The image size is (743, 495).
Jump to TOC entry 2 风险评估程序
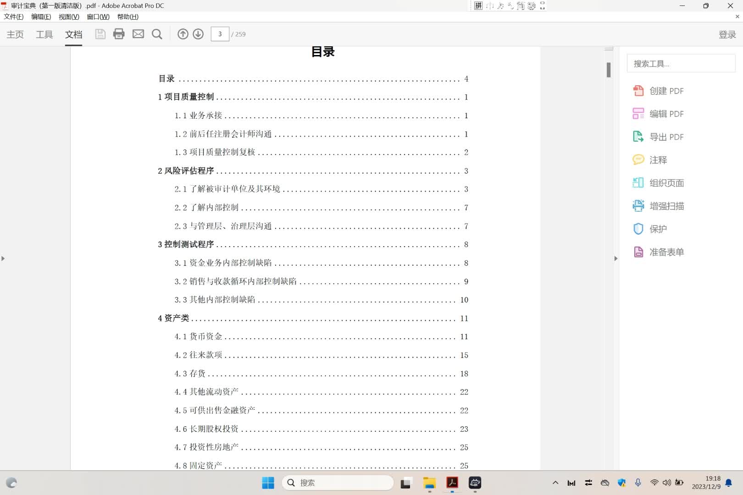(x=313, y=170)
